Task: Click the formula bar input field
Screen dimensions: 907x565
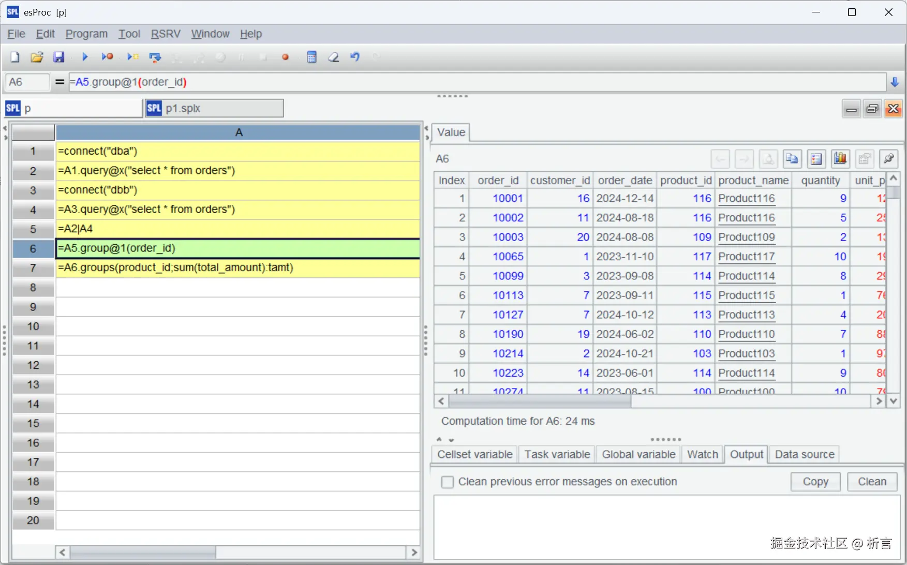Action: [477, 82]
